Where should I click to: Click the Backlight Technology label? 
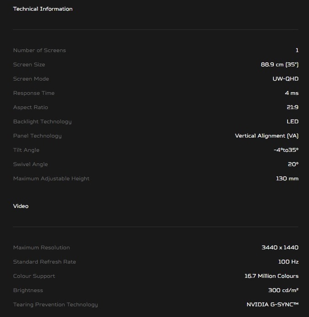click(43, 122)
